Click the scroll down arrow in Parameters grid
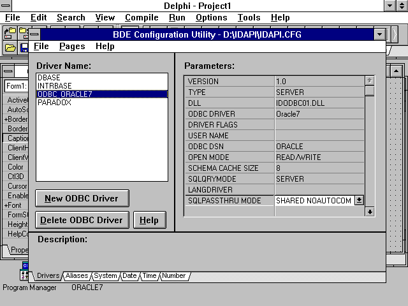Screen dimensions: 408x306 369,211
